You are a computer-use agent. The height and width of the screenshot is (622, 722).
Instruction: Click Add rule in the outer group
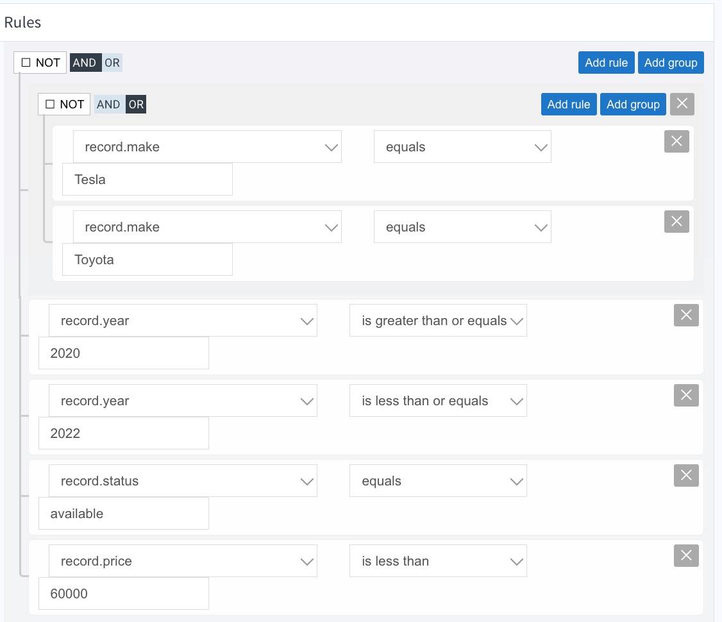point(606,62)
